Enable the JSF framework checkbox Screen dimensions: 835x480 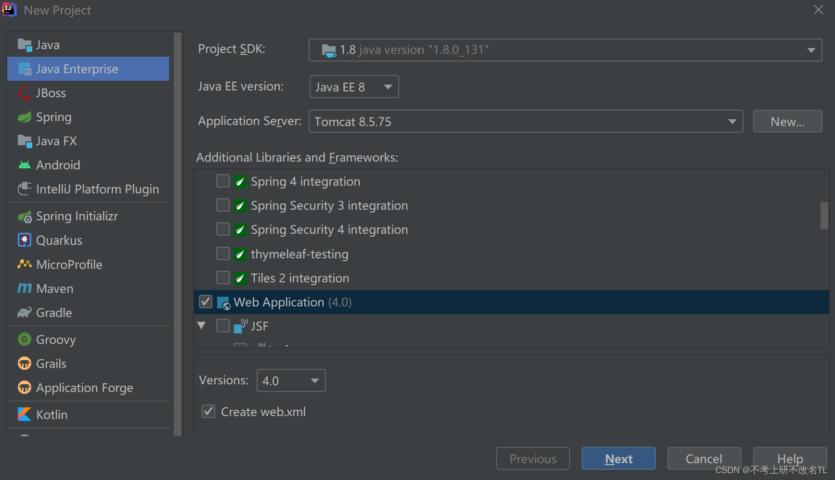point(223,326)
